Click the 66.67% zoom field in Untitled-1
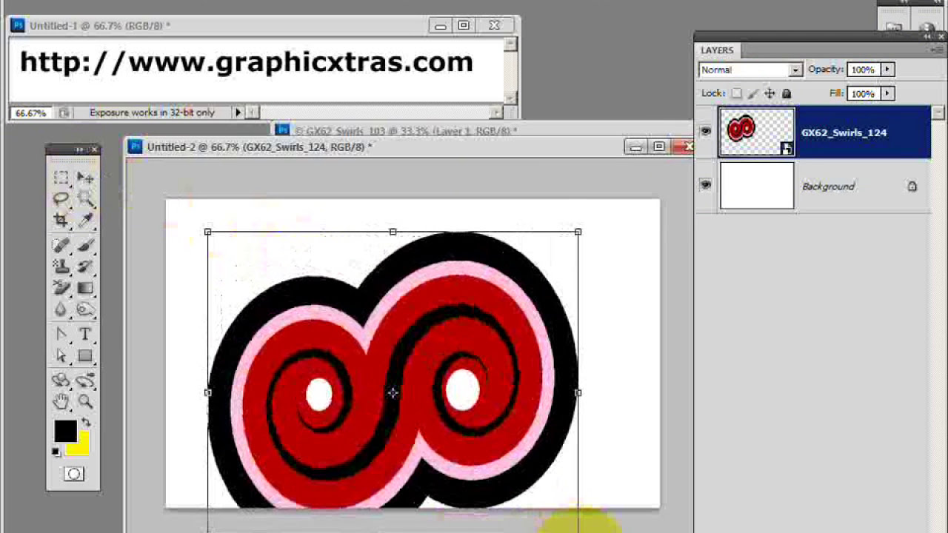The width and height of the screenshot is (948, 533). [x=31, y=113]
